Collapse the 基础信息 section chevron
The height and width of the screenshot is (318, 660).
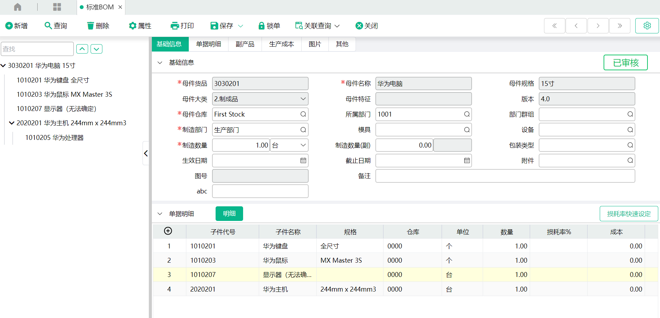[x=160, y=63]
